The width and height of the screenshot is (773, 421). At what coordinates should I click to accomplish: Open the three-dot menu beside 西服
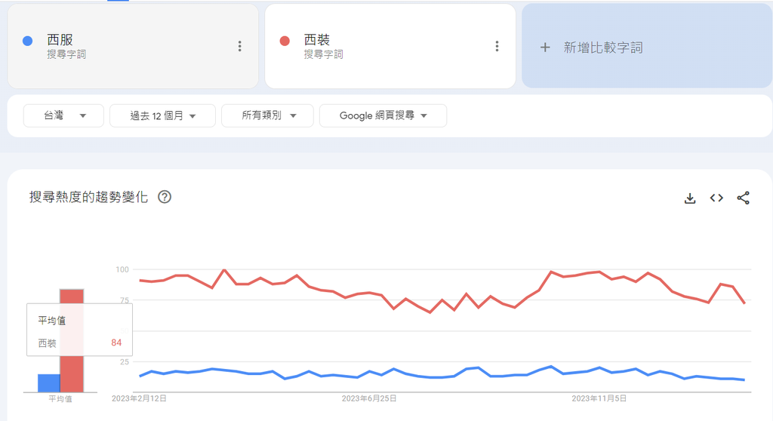(239, 46)
